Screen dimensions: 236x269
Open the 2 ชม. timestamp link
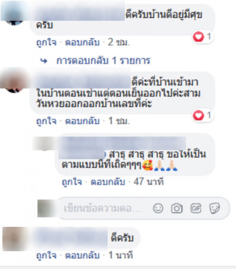119,42
